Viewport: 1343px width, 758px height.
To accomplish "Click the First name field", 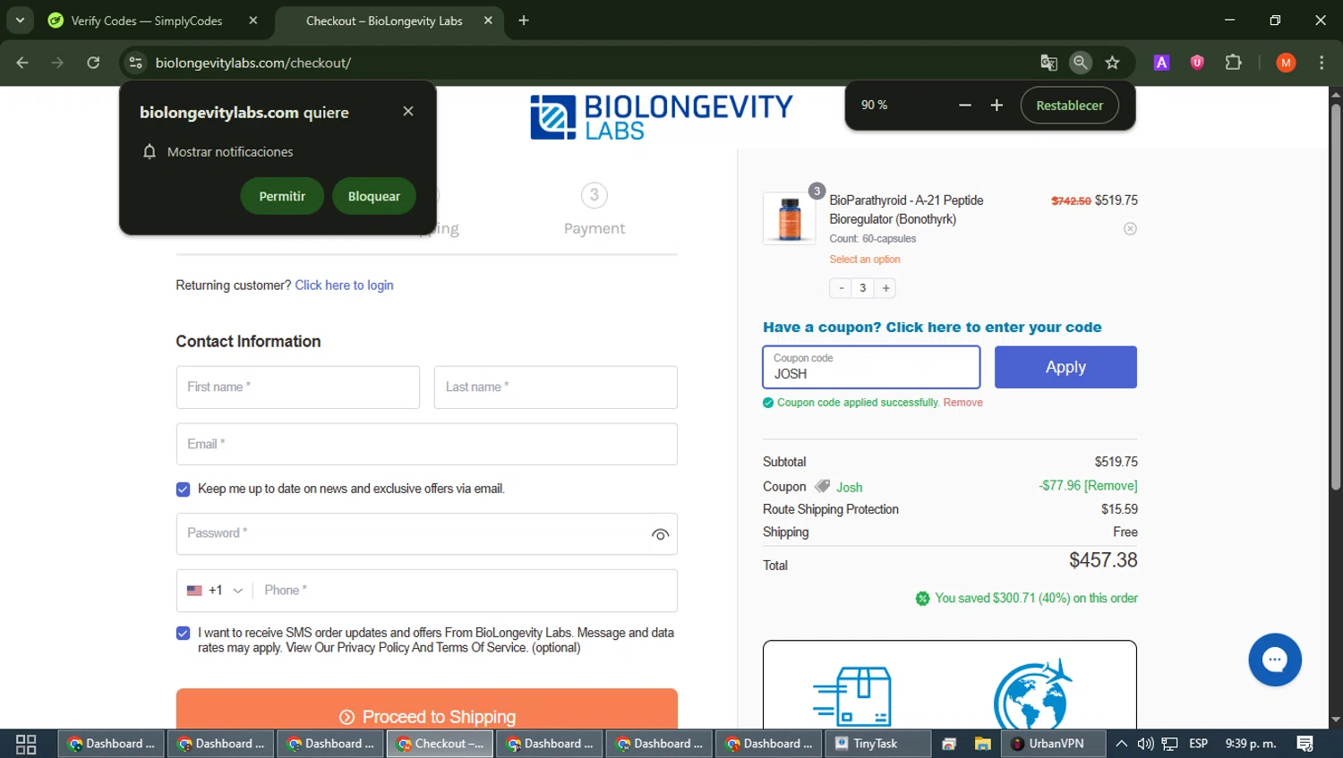I will 298,388.
